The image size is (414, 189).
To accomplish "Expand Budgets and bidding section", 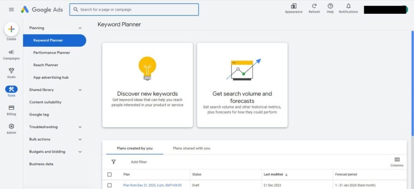I will coord(80,152).
